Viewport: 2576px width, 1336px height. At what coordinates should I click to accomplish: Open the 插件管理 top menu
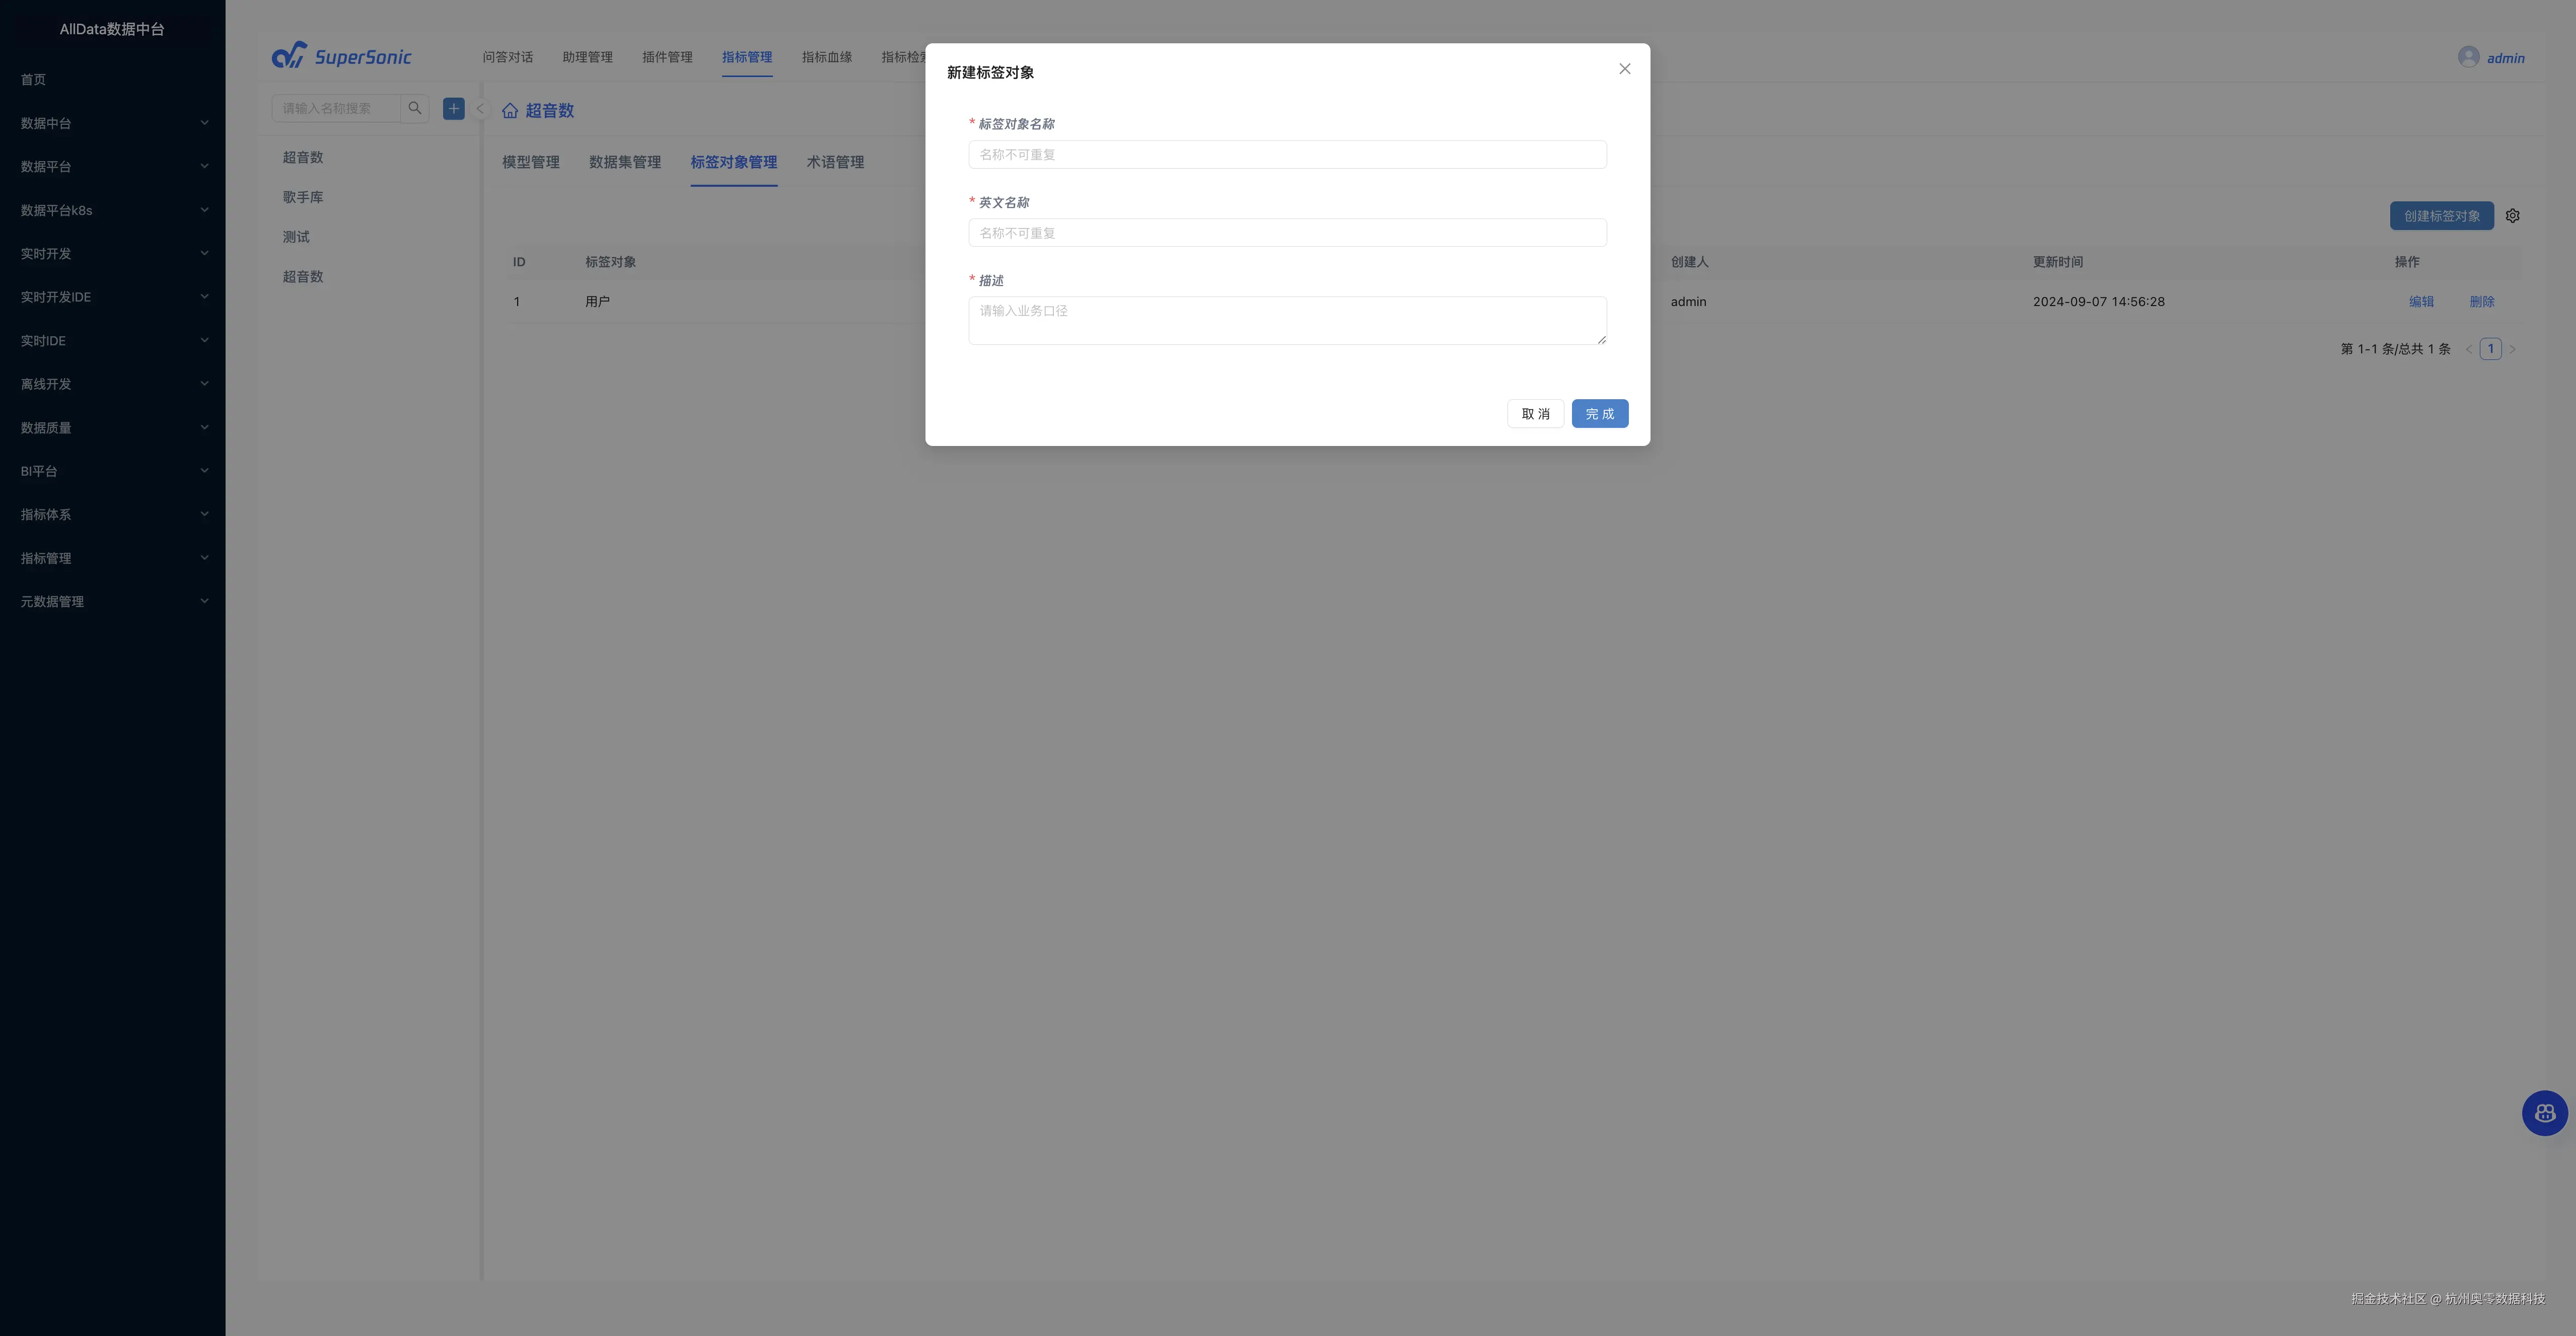(x=667, y=57)
